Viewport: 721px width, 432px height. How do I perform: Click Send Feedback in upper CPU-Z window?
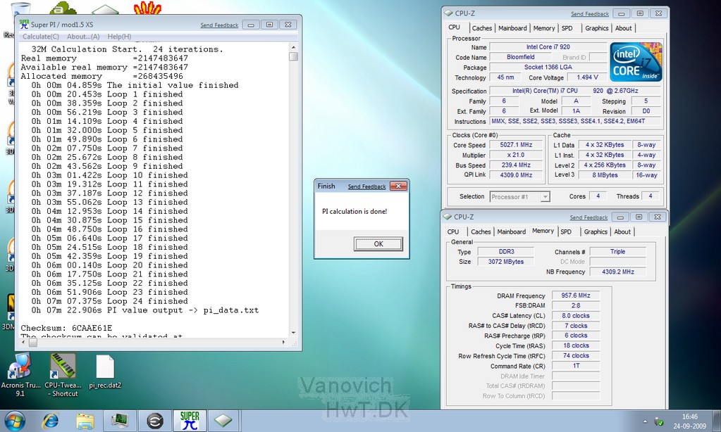[x=590, y=14]
